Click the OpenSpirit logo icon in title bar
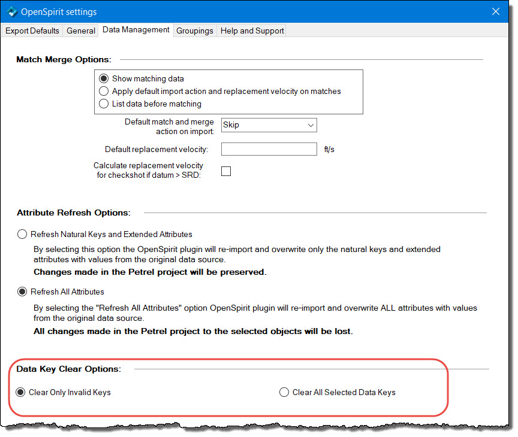This screenshot has width=518, height=437. point(12,12)
